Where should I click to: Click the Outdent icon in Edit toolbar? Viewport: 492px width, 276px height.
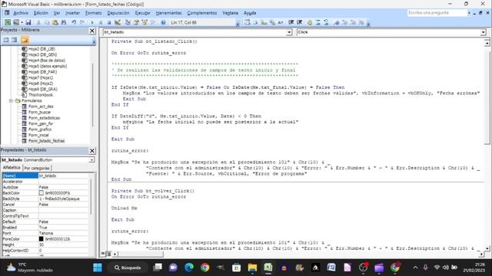299,22
